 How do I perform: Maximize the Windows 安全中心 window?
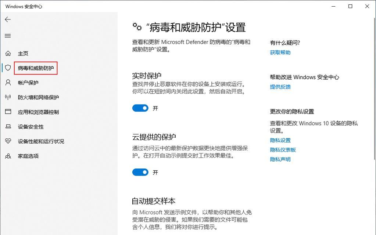(x=350, y=6)
